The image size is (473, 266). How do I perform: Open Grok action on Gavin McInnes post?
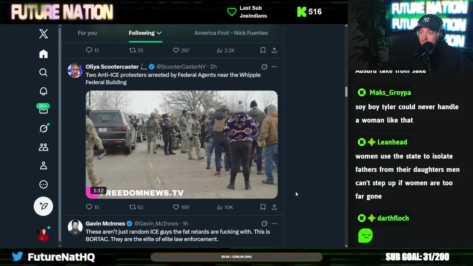264,224
